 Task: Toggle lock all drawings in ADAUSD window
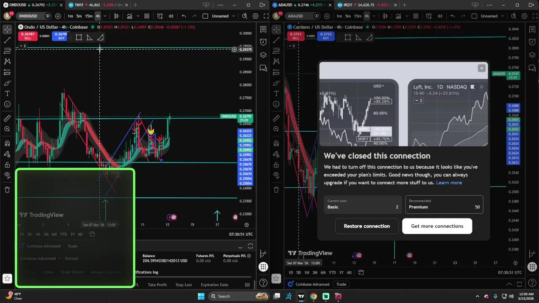(276, 165)
